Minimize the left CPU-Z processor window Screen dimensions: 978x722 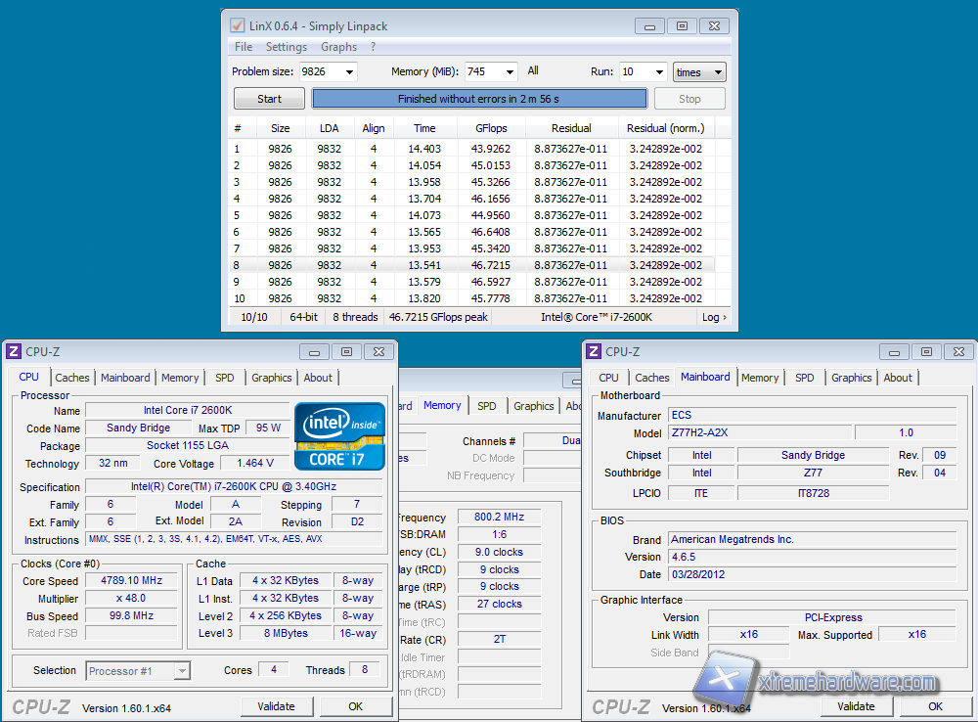(314, 351)
